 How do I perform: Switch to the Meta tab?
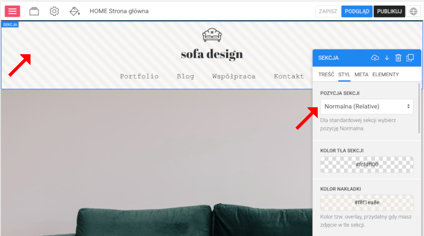click(x=361, y=75)
